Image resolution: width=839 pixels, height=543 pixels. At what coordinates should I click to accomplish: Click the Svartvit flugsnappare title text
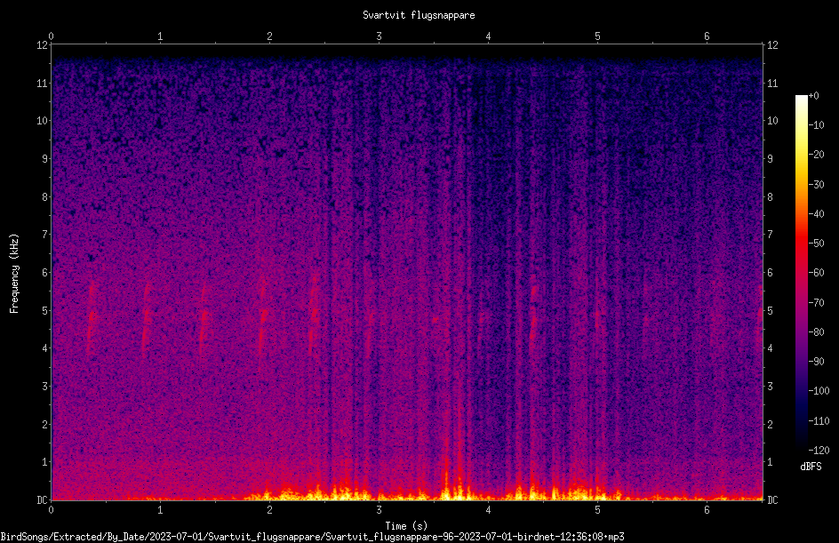(x=419, y=15)
